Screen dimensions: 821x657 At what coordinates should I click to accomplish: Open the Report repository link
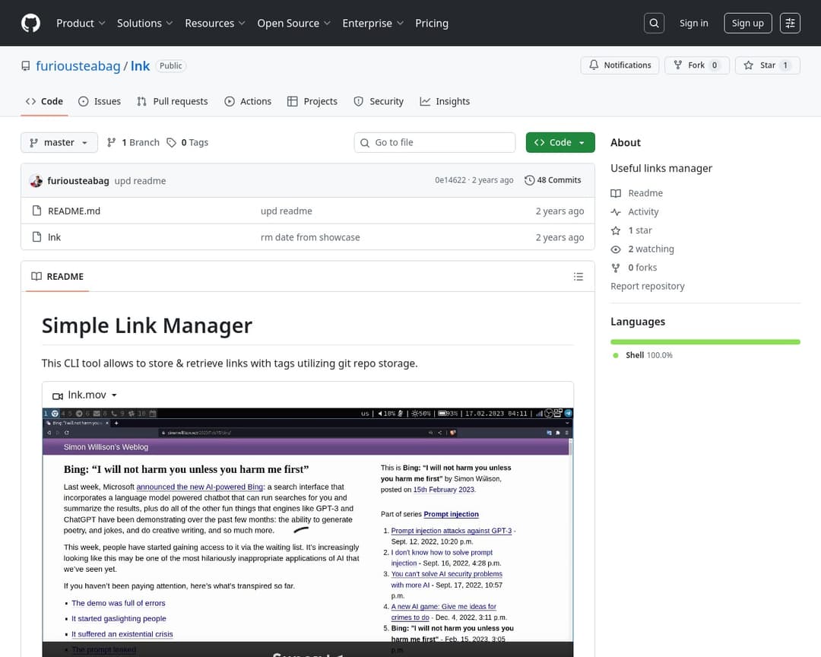(647, 286)
